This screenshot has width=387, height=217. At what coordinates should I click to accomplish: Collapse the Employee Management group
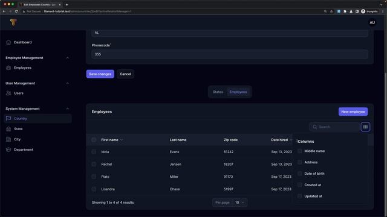point(67,58)
